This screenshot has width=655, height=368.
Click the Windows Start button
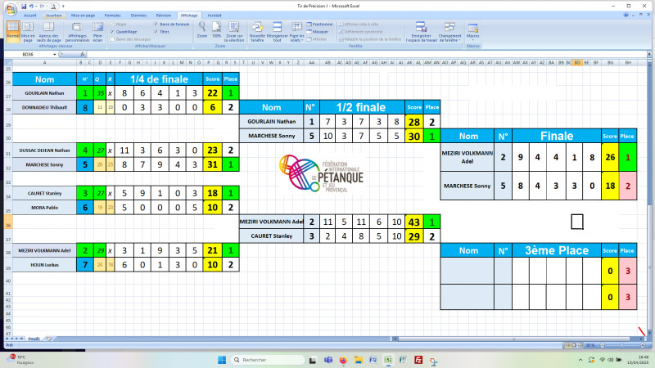pyautogui.click(x=221, y=360)
